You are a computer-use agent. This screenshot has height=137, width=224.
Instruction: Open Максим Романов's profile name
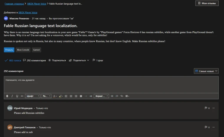(19, 18)
